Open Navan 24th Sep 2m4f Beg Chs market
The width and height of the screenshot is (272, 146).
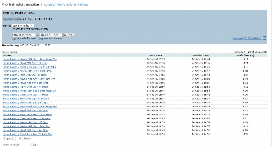coord(29,79)
